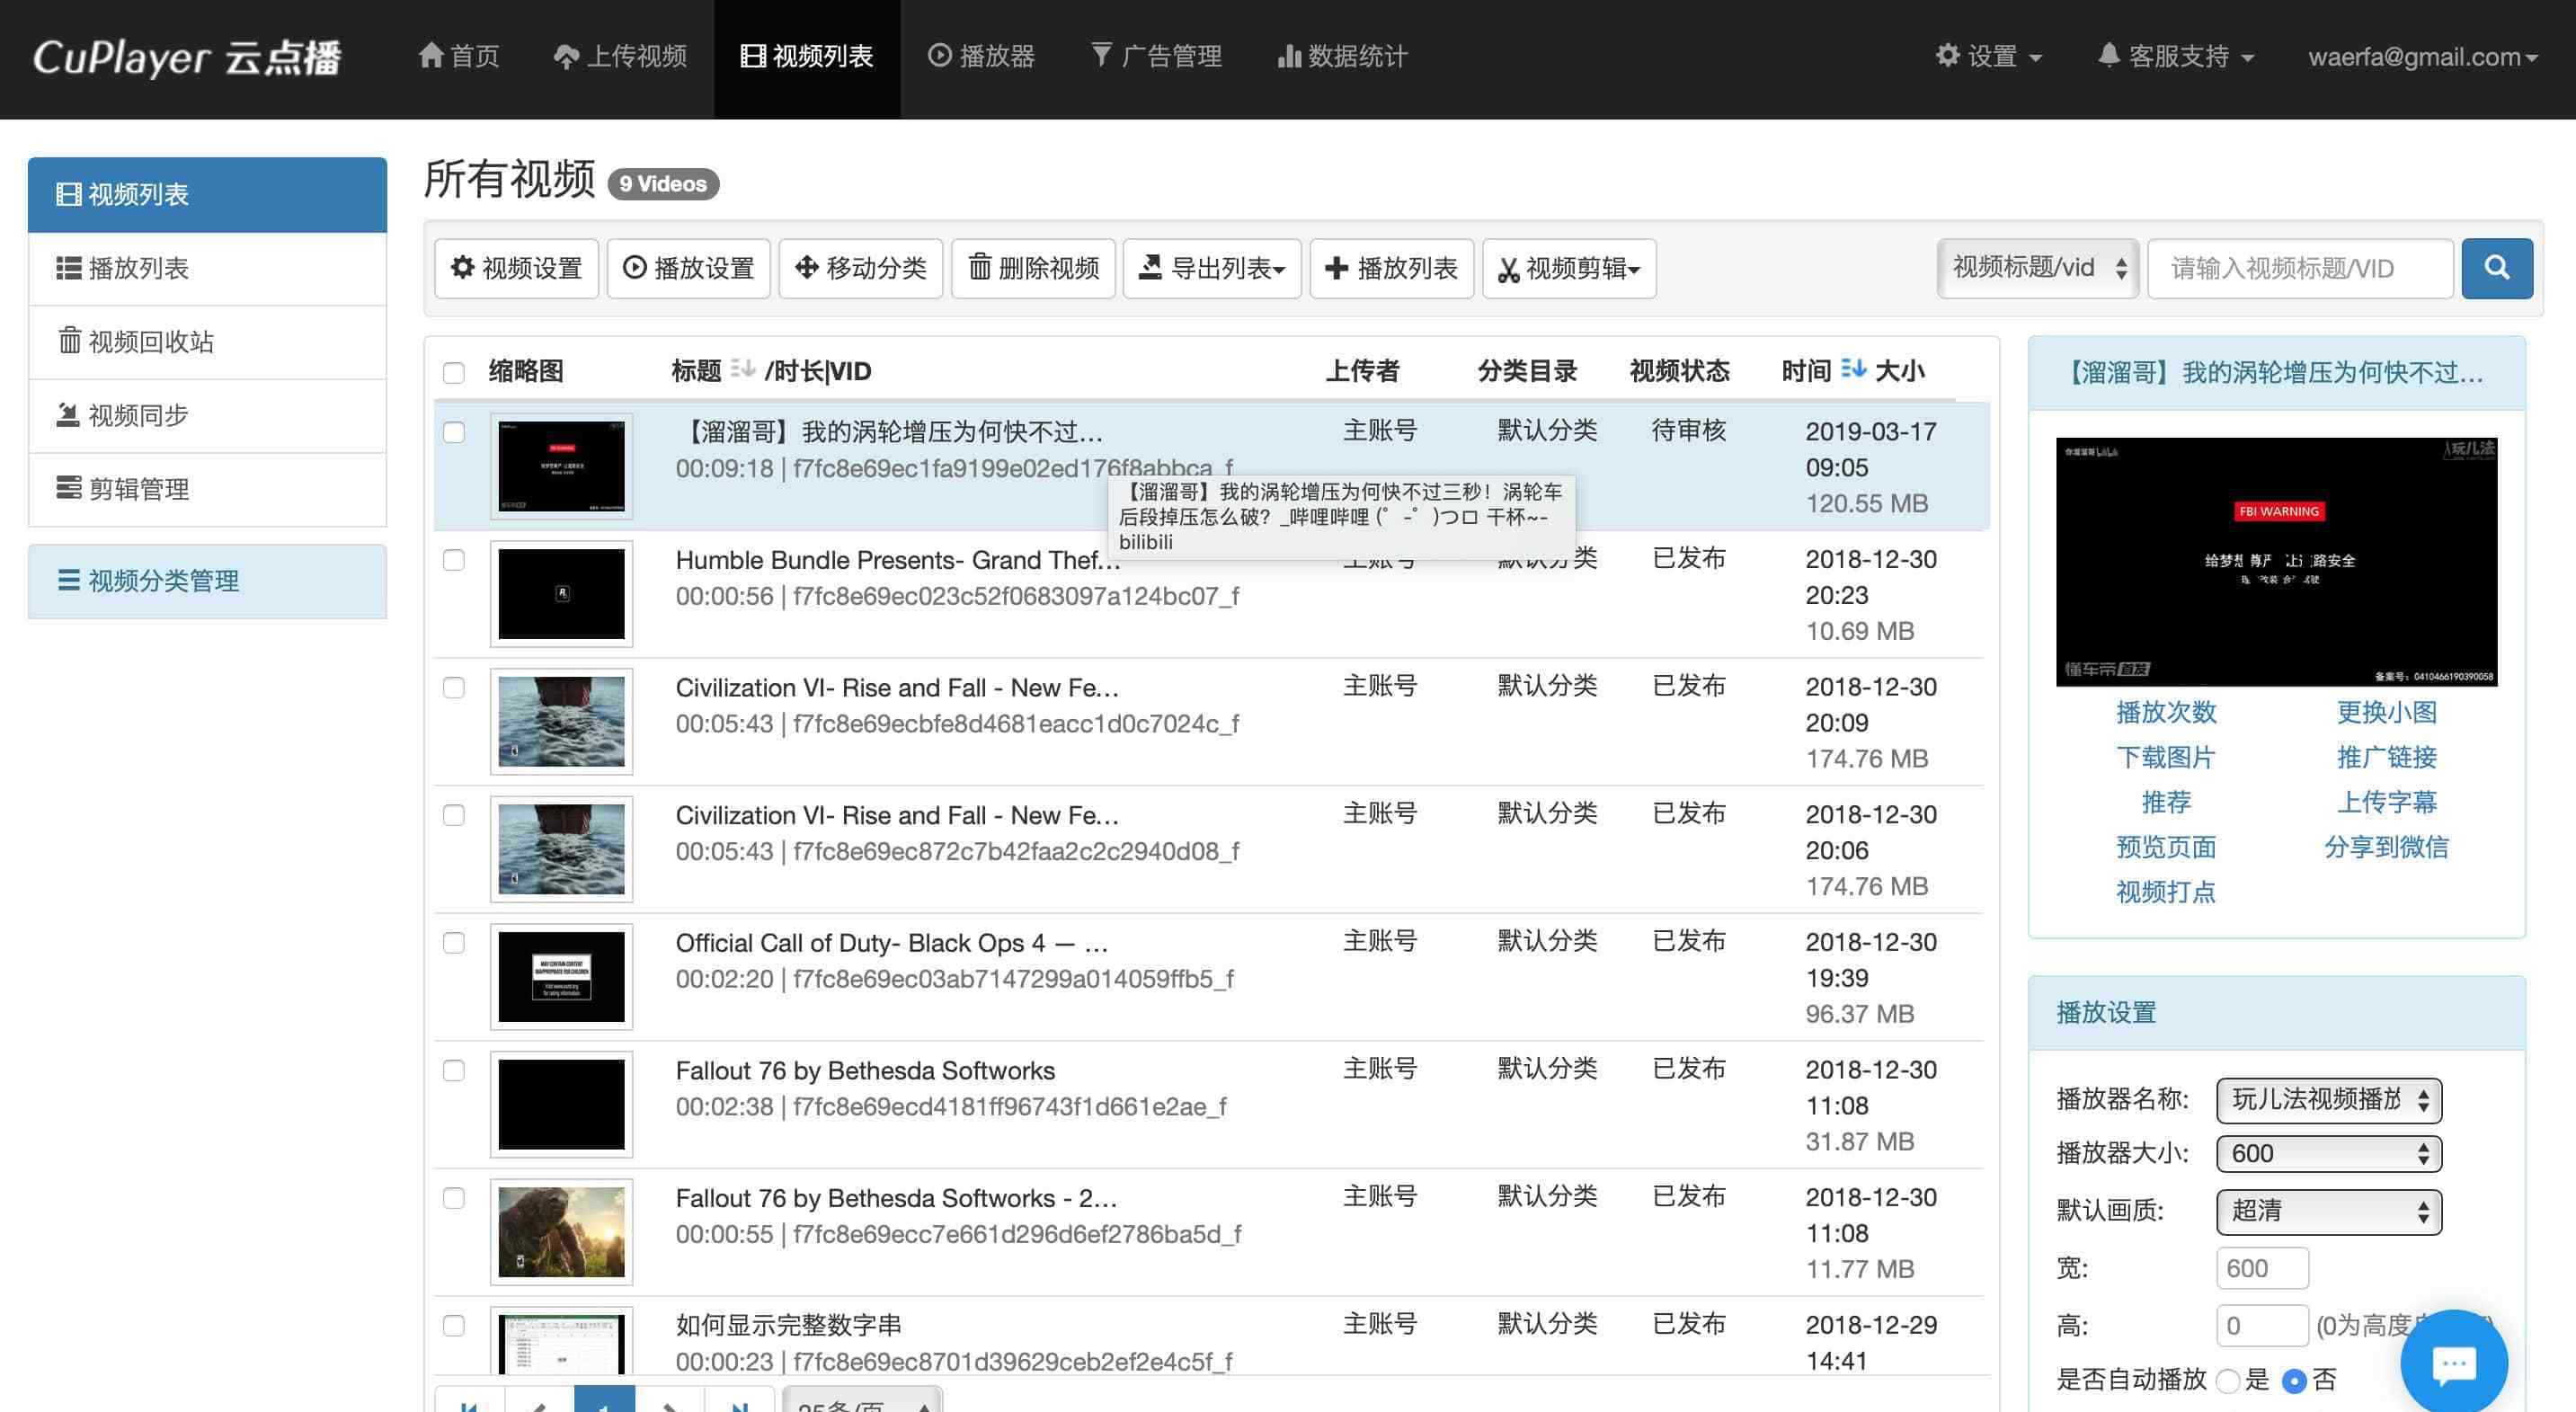
Task: Open the waerfa@gmail.com account dropdown
Action: click(2422, 57)
